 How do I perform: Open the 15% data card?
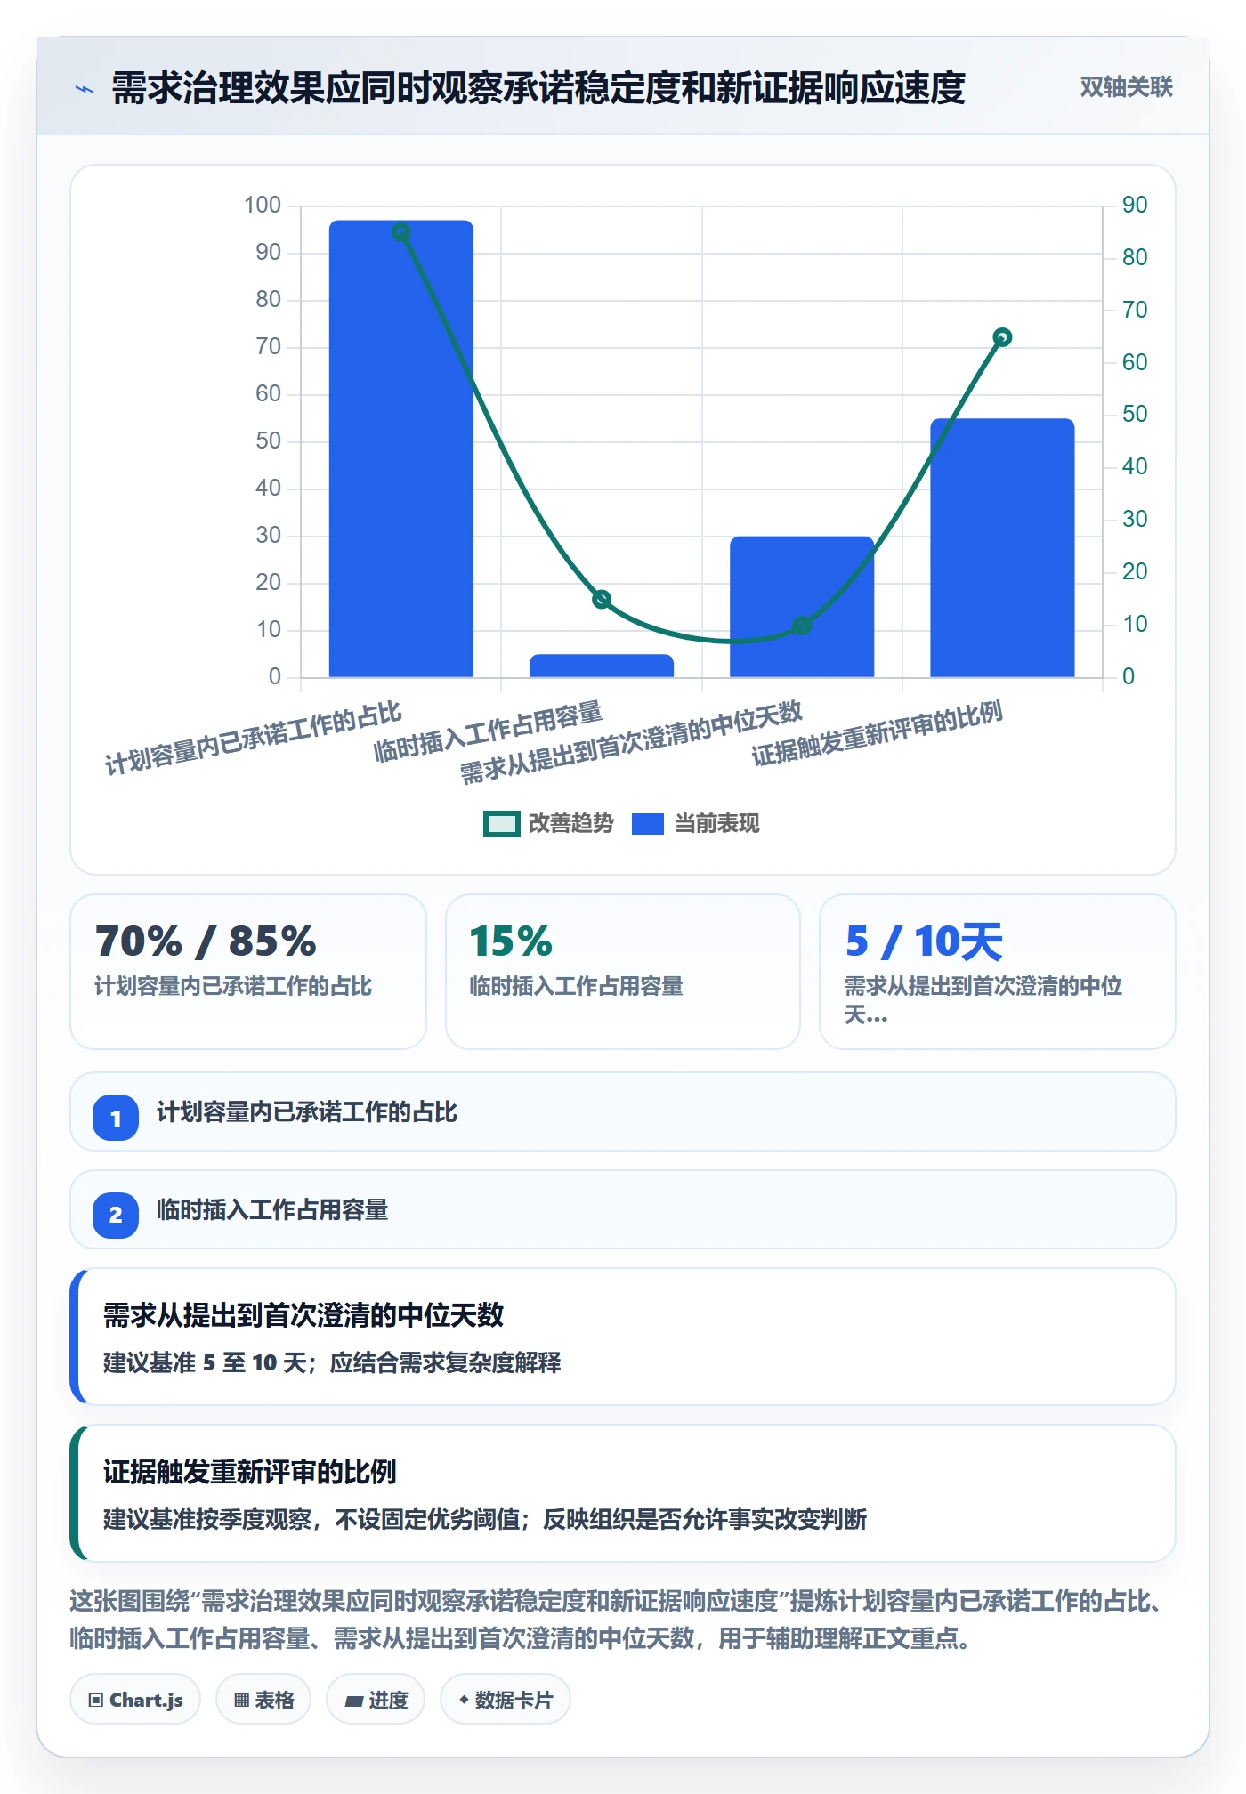point(623,972)
